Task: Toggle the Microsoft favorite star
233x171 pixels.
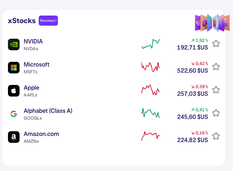Action: tap(216, 67)
